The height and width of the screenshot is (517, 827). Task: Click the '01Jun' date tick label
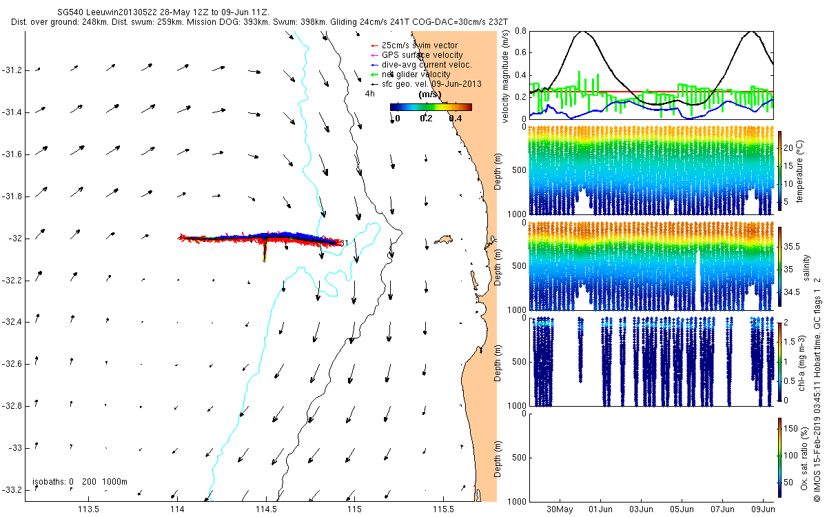(600, 509)
